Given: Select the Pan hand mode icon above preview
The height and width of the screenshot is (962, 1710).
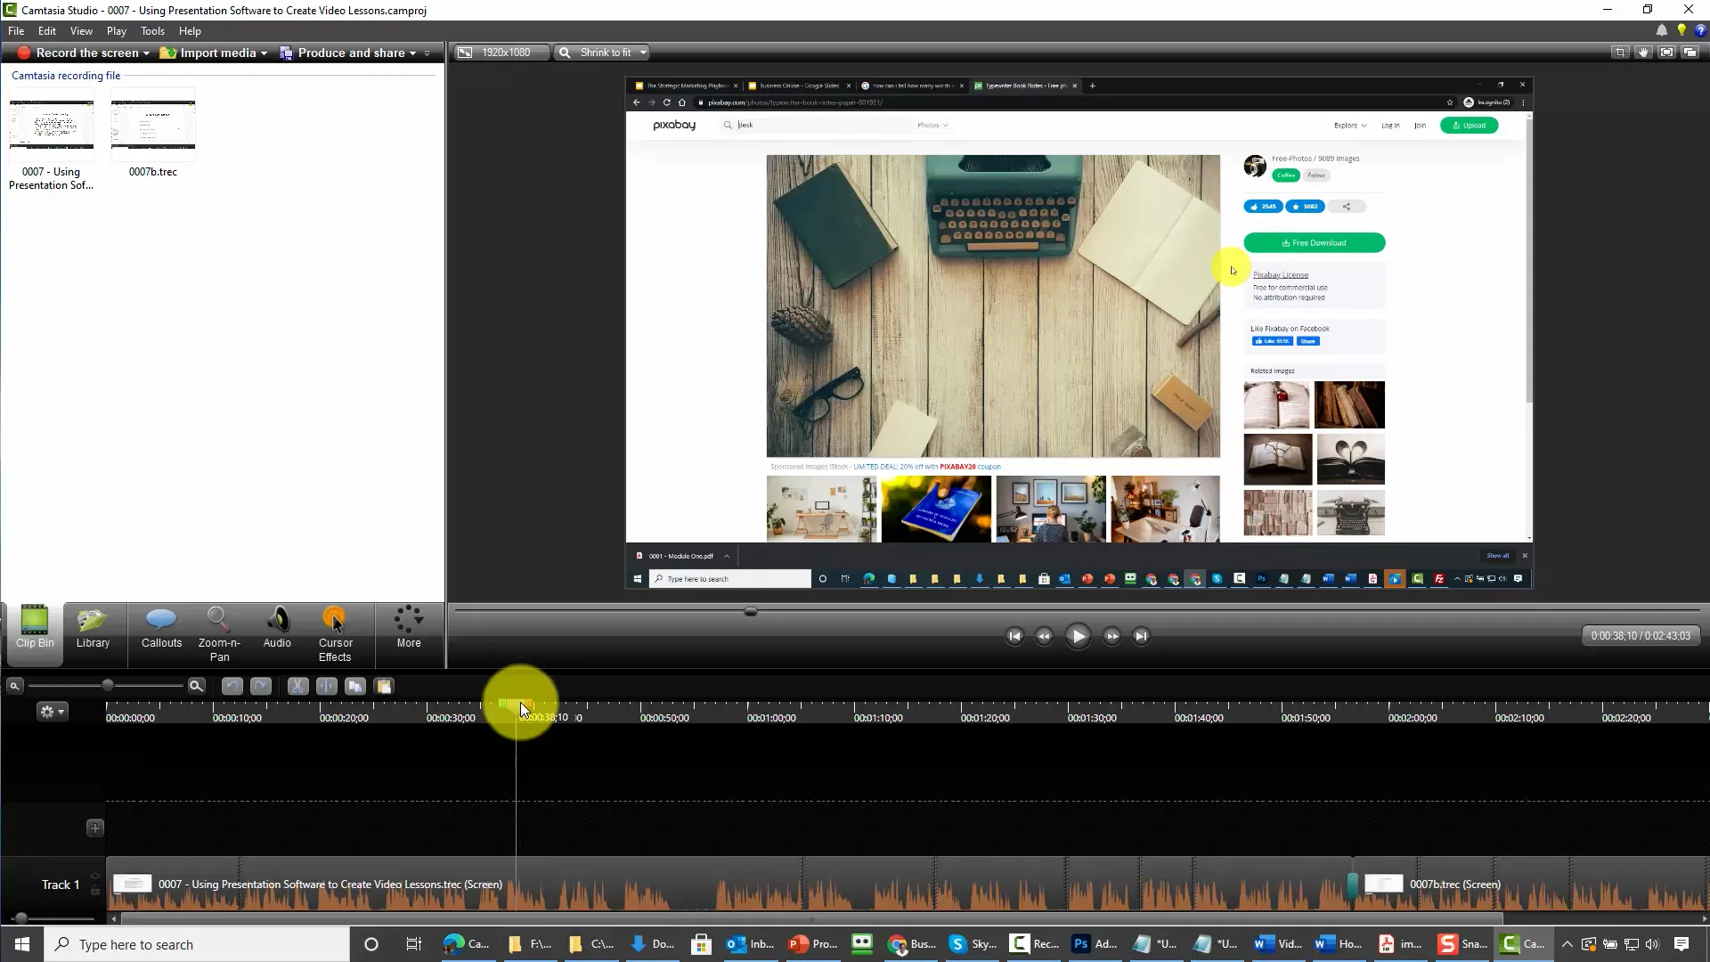Looking at the screenshot, I should pyautogui.click(x=1643, y=53).
